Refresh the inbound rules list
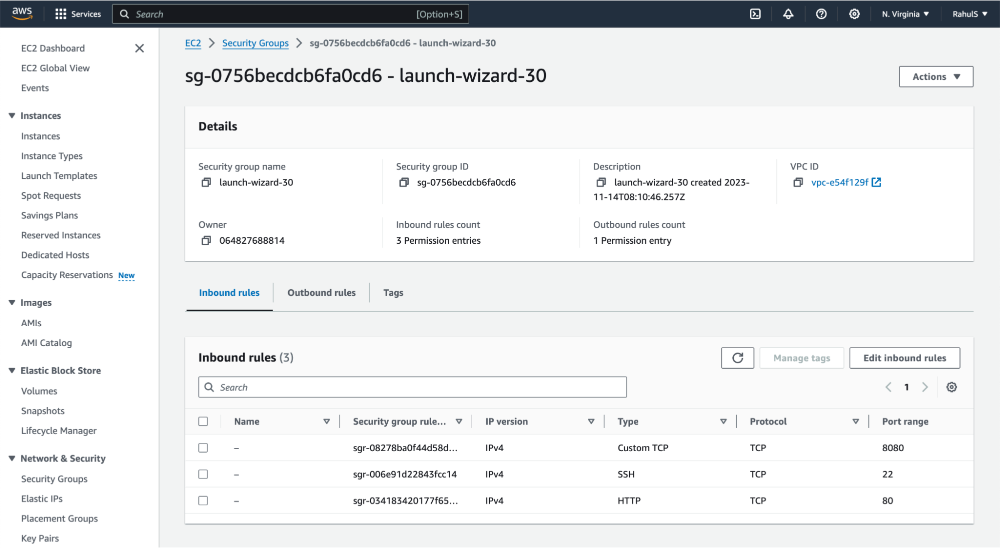Image resolution: width=1000 pixels, height=548 pixels. pyautogui.click(x=737, y=358)
